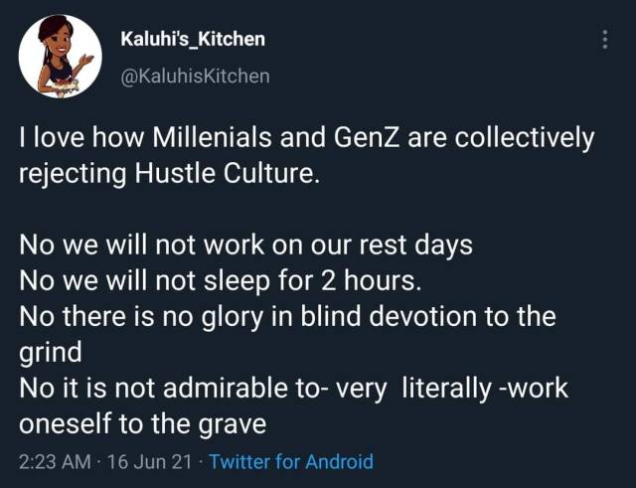Open the Kaluhi's_Kitchen display name
The image size is (636, 488).
click(193, 39)
